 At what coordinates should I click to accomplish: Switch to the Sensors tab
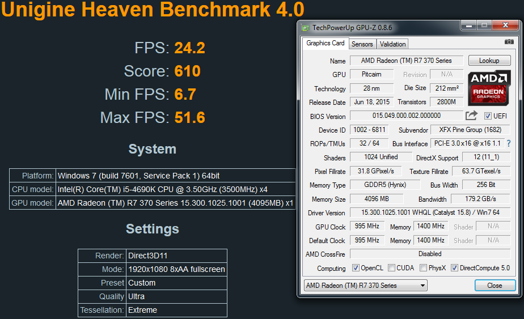(x=362, y=44)
